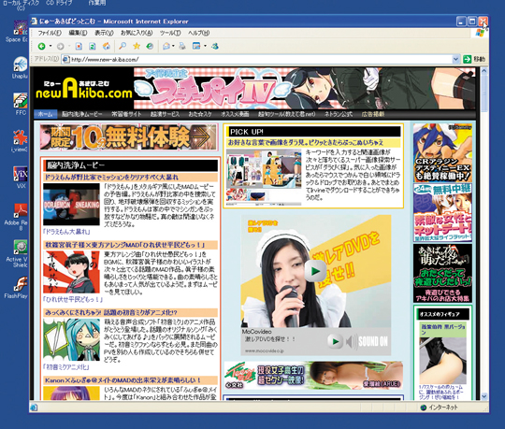Select the Space desktop shortcut icon
This screenshot has height=429, width=505.
[x=20, y=28]
